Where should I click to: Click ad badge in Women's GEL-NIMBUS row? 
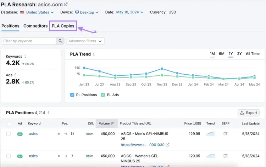point(20,156)
